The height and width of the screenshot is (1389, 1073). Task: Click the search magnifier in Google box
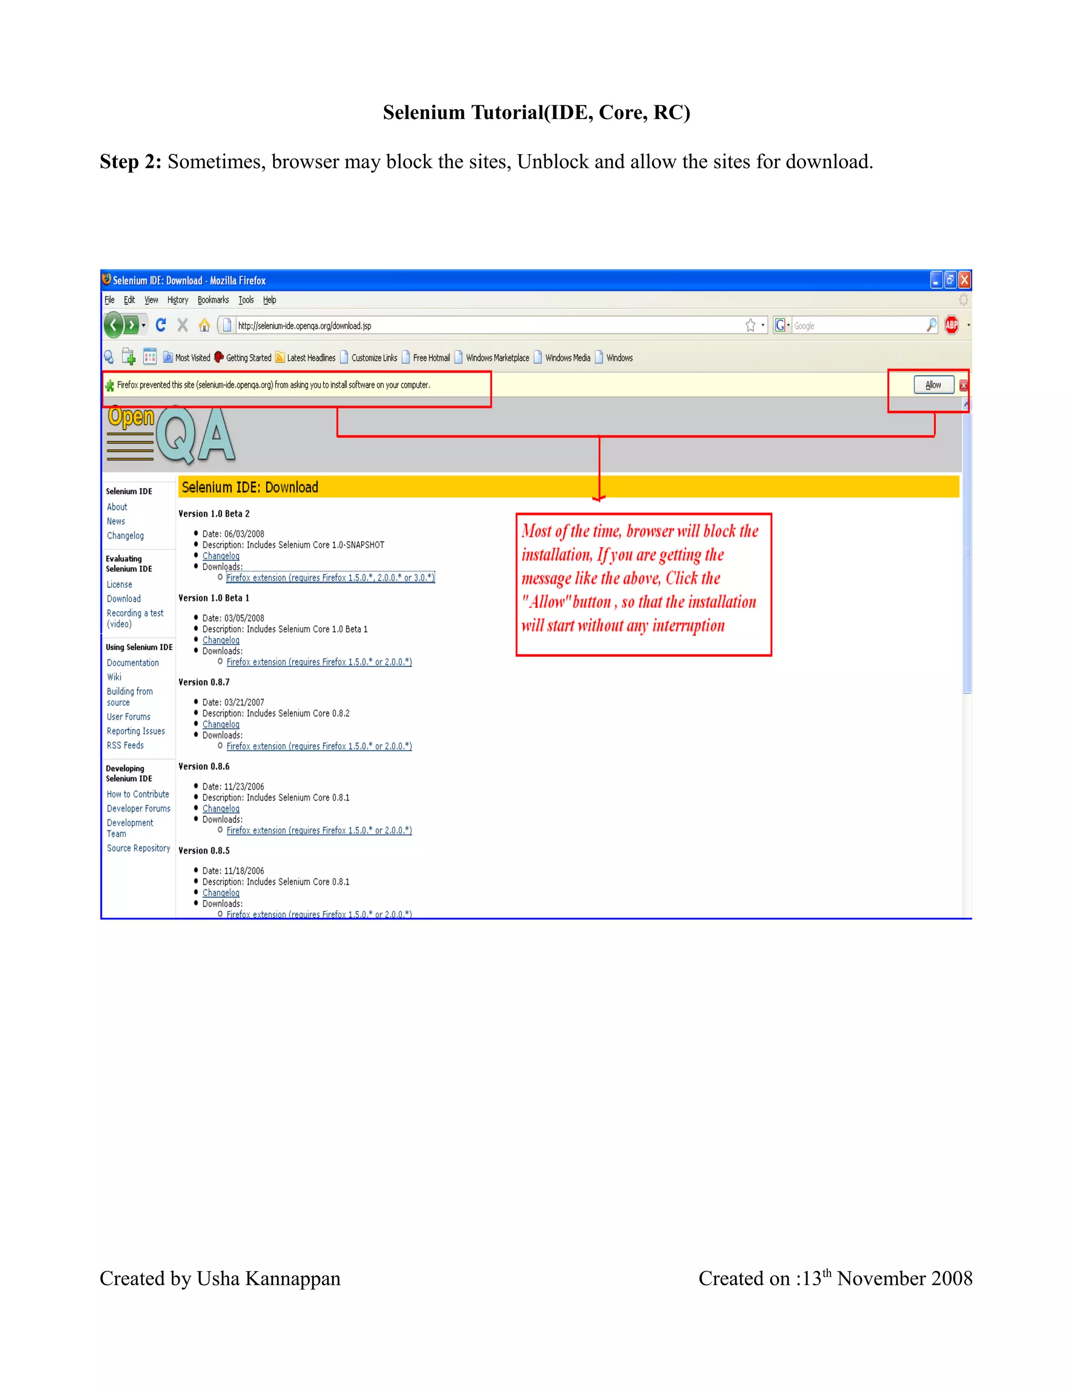click(931, 325)
